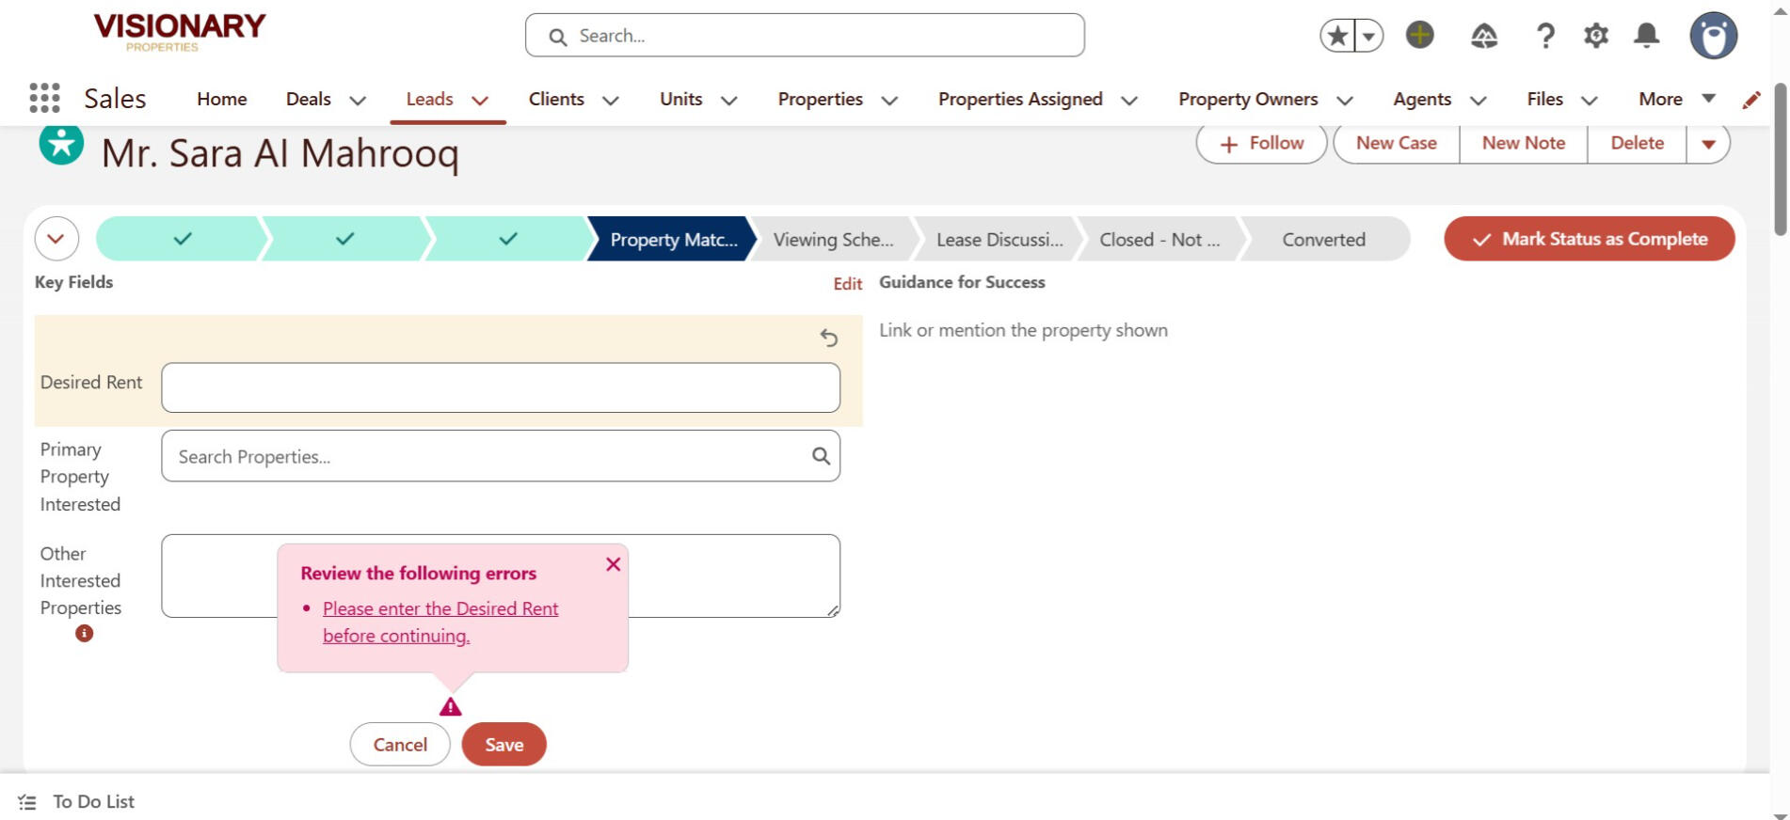The image size is (1790, 820).
Task: Open the Setup gear icon
Action: tap(1595, 36)
